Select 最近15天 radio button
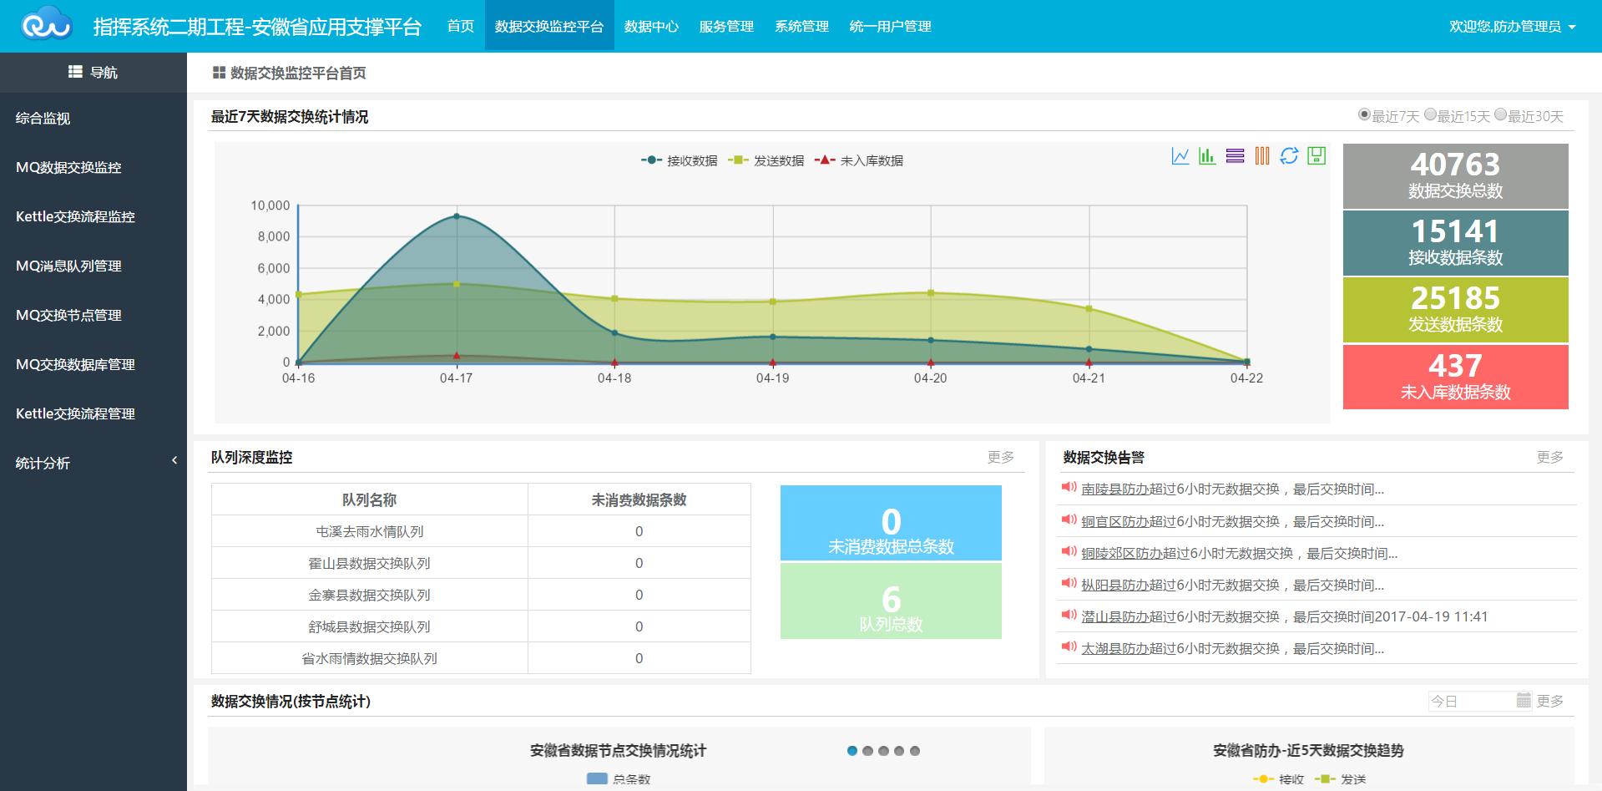1602x791 pixels. 1430,114
